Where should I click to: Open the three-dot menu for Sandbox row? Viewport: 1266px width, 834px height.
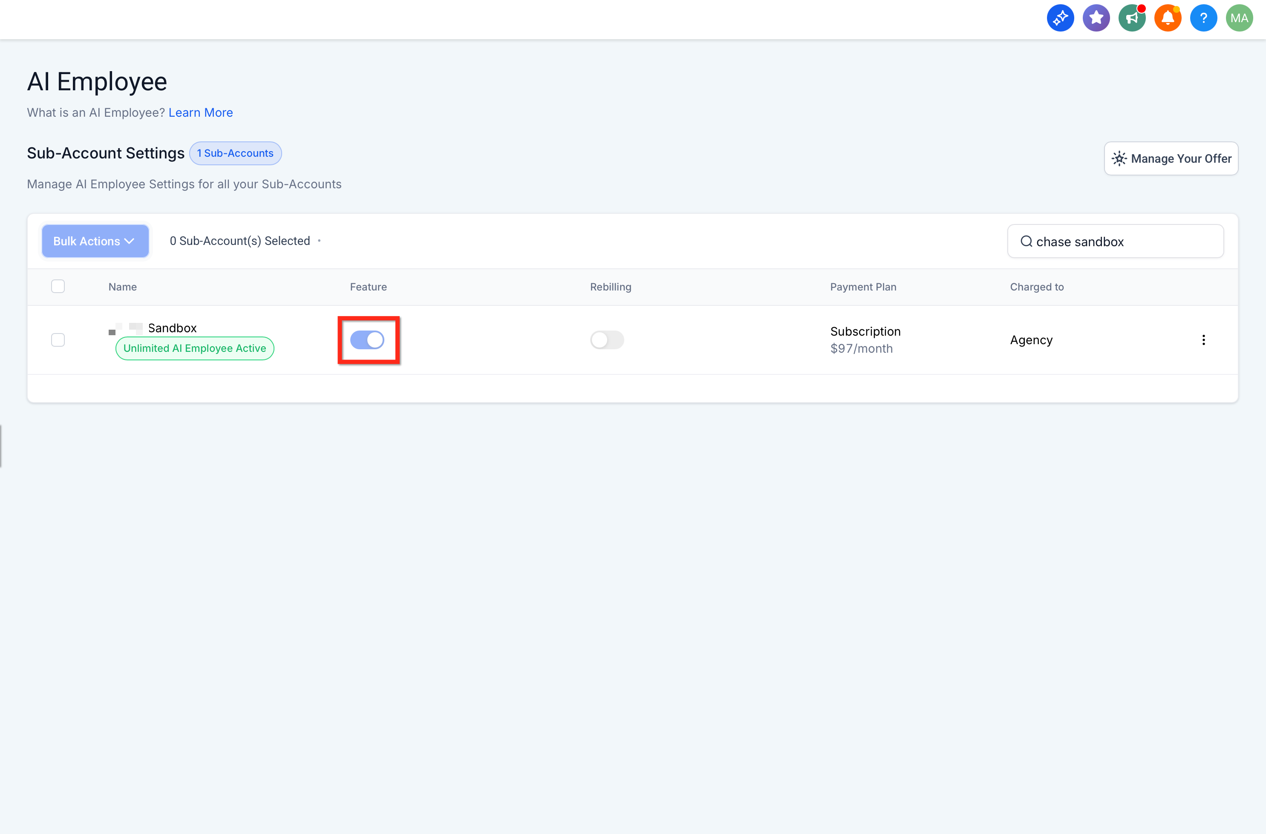pyautogui.click(x=1203, y=340)
